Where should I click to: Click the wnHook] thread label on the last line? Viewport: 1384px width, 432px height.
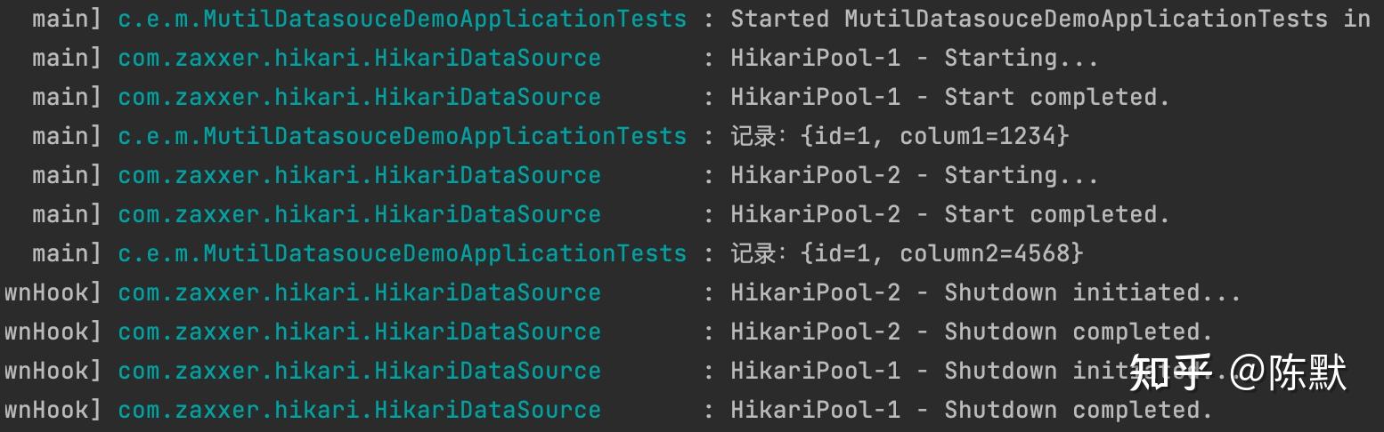(x=53, y=410)
